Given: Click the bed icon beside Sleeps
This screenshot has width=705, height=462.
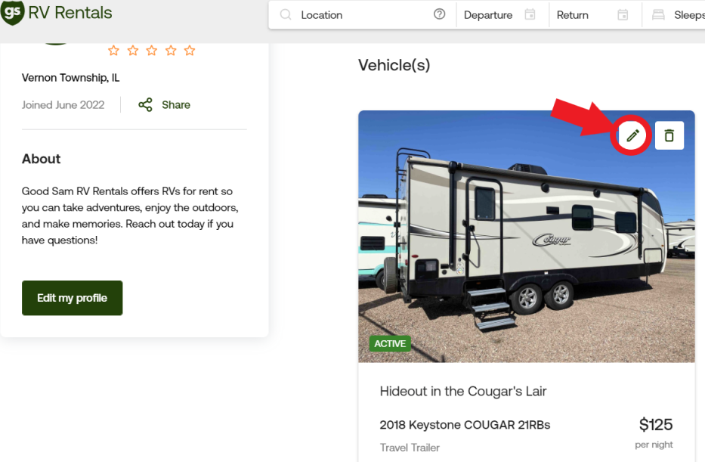Looking at the screenshot, I should (658, 15).
